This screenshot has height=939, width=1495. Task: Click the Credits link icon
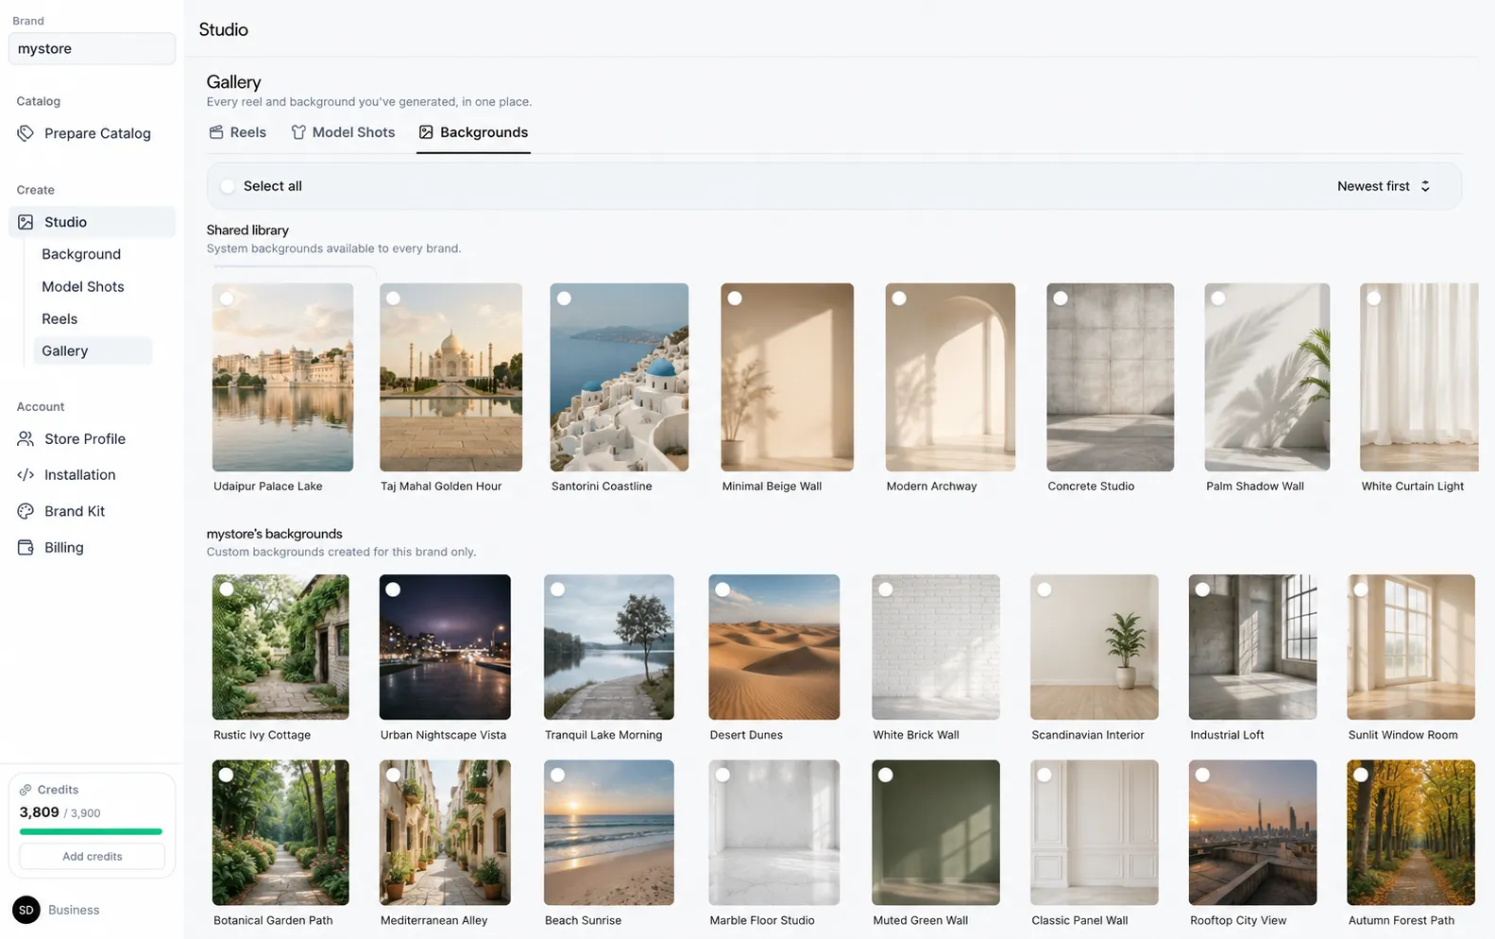point(25,790)
